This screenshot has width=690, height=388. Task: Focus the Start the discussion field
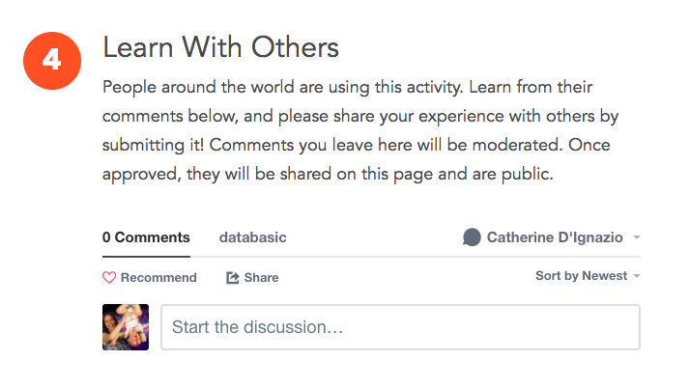[x=400, y=327]
